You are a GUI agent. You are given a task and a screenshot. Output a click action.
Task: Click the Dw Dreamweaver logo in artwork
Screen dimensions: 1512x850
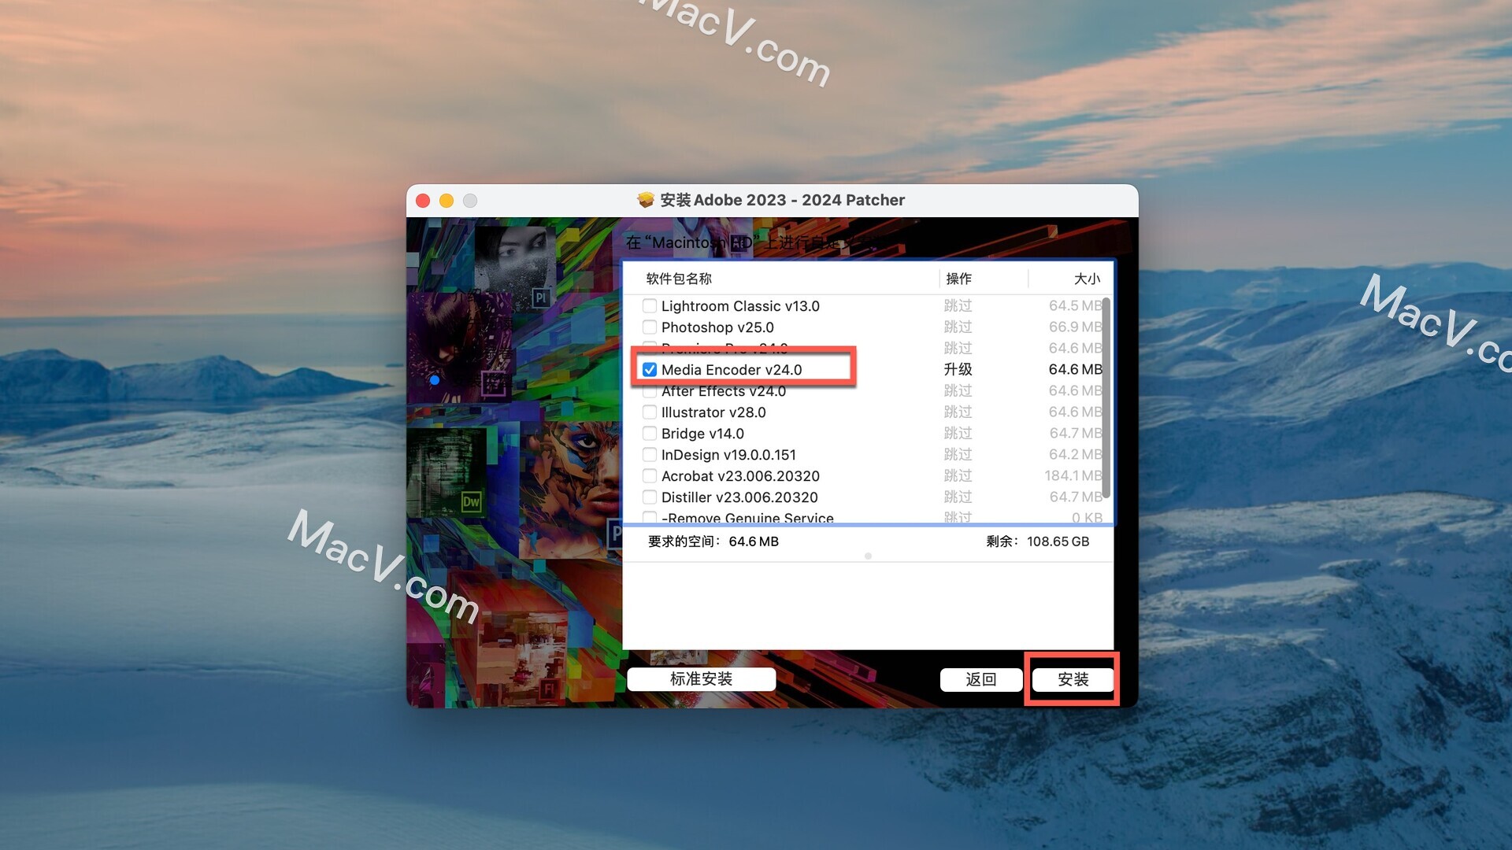point(471,502)
